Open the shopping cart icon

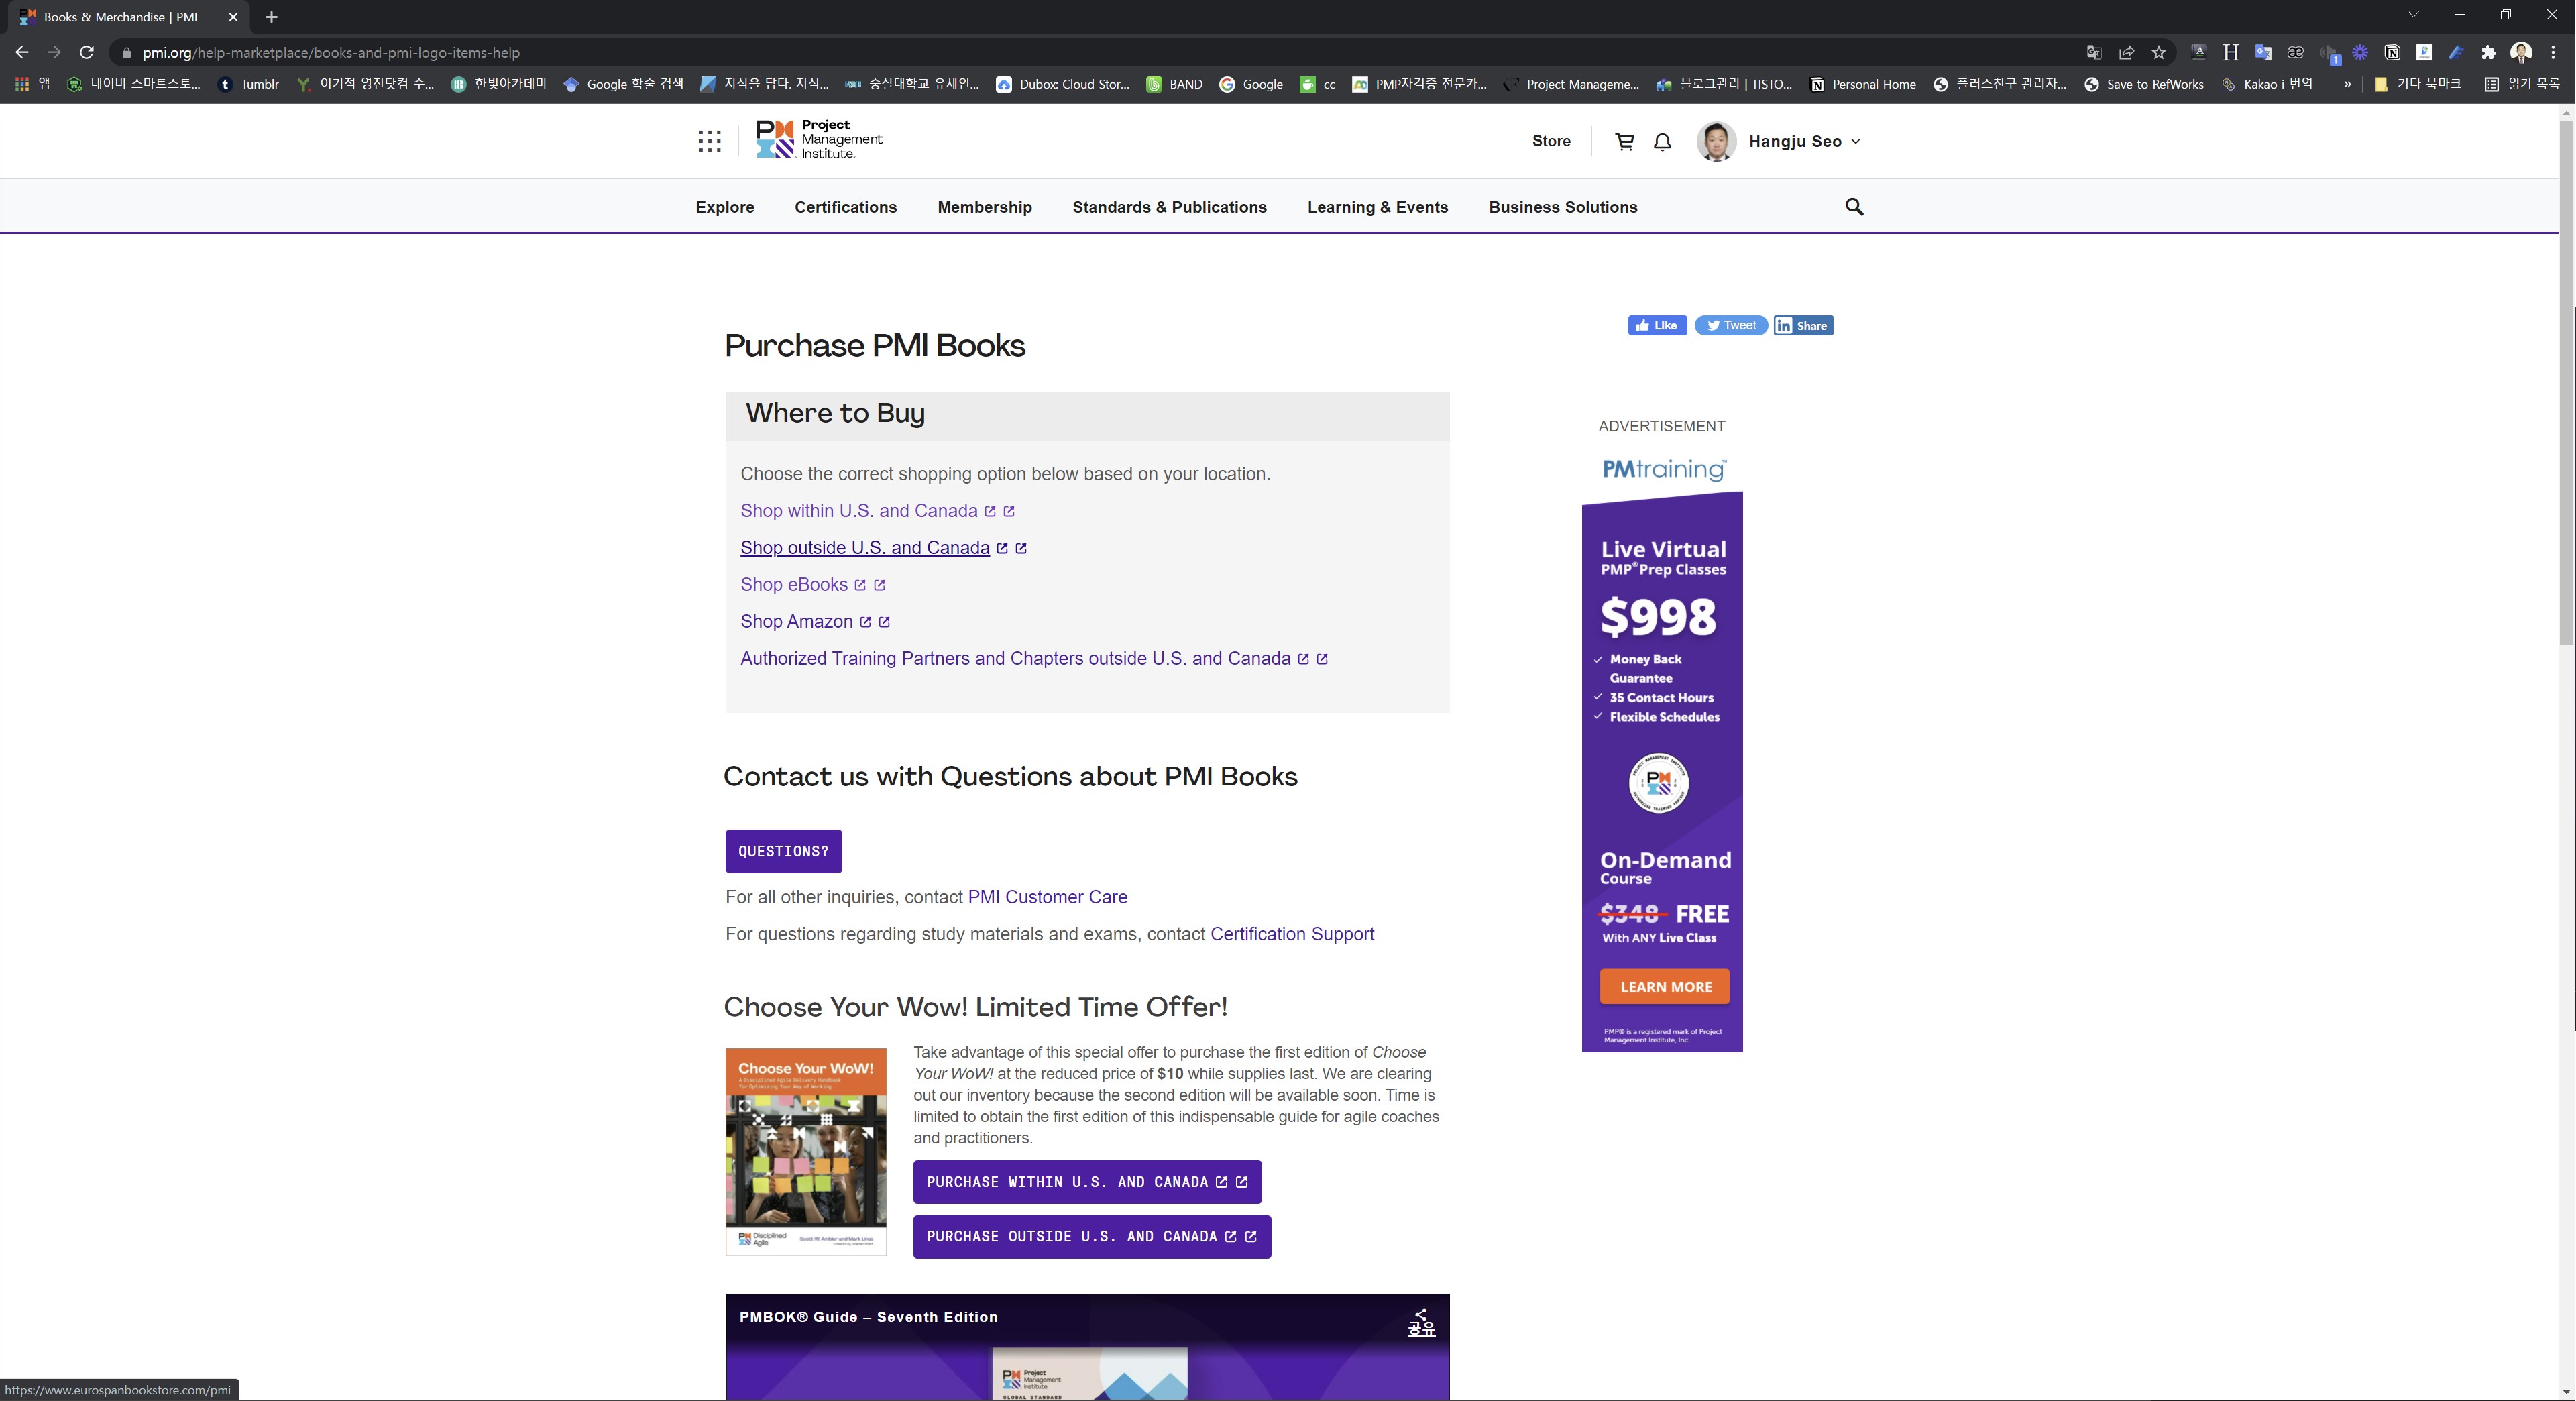click(x=1624, y=142)
